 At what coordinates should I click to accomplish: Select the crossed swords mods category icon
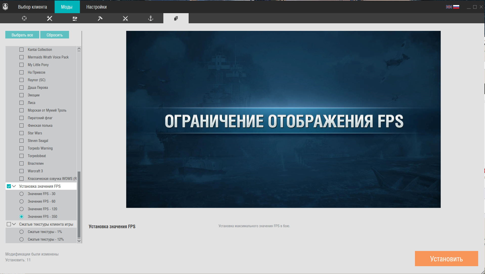[x=125, y=18]
